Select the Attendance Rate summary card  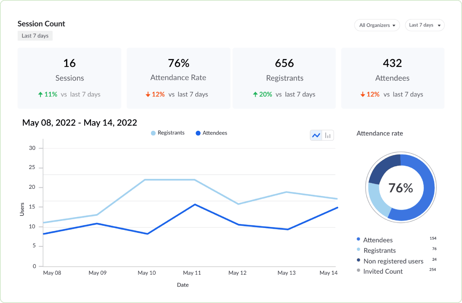(x=178, y=78)
